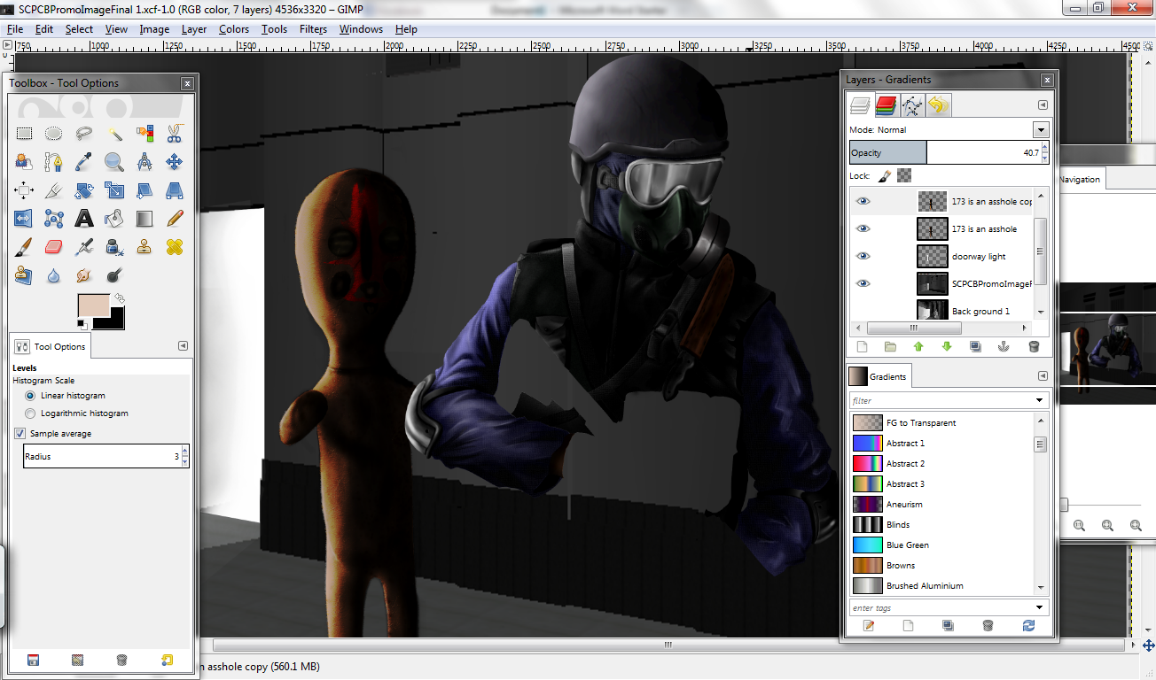Open the 'enter tags' dropdown arrow
Image resolution: width=1156 pixels, height=680 pixels.
[x=1040, y=608]
